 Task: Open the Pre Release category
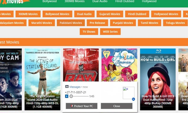(x=97, y=23)
